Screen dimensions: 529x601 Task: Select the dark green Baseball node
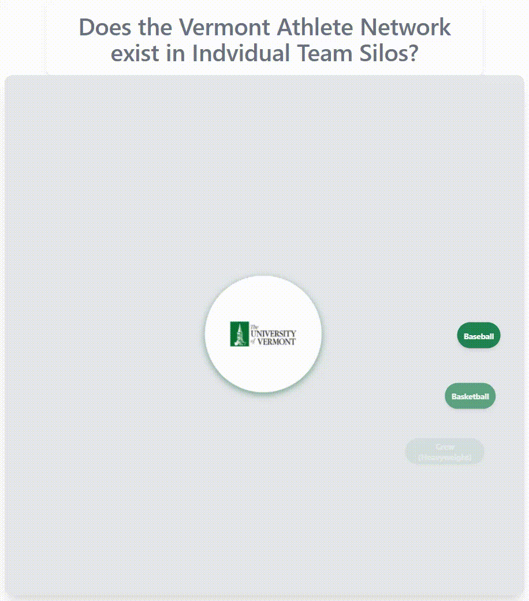(479, 336)
